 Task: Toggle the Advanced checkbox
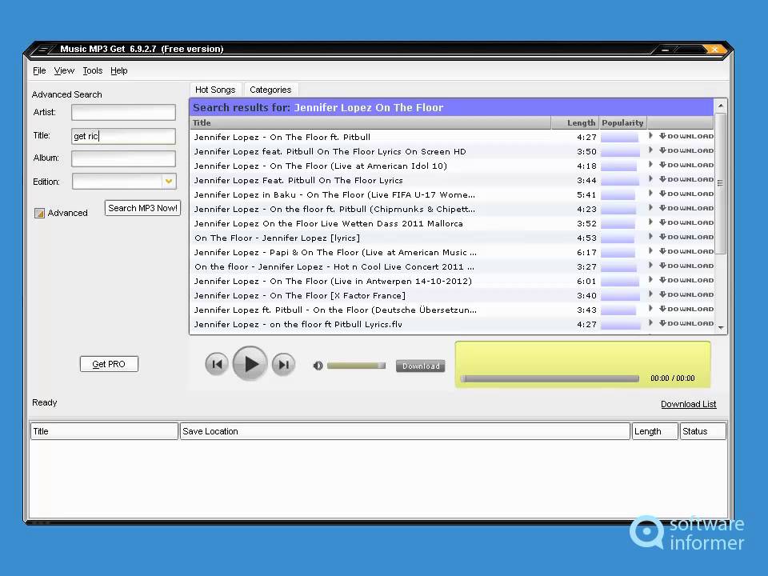pyautogui.click(x=40, y=213)
